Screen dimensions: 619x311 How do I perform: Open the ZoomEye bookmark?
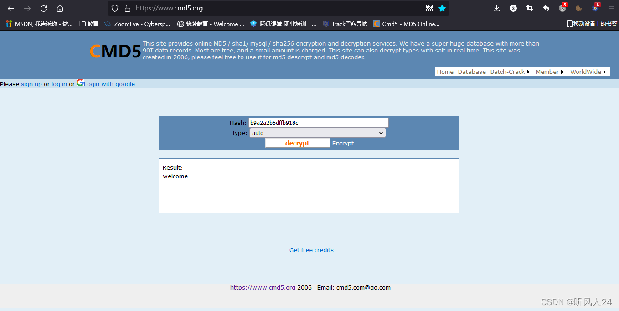[x=137, y=24]
